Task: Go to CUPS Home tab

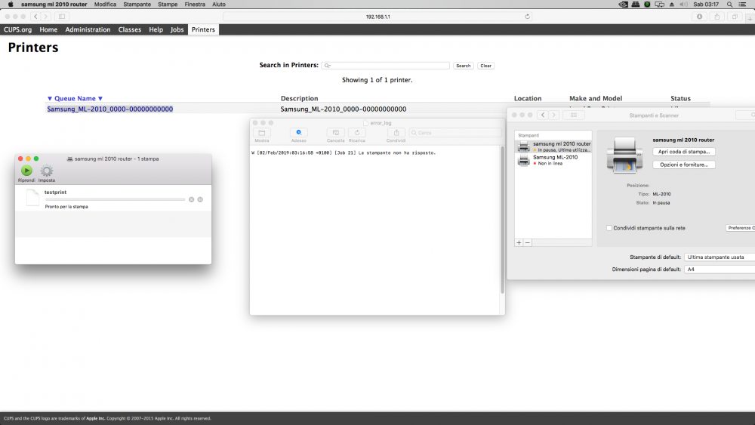Action: 48,29
